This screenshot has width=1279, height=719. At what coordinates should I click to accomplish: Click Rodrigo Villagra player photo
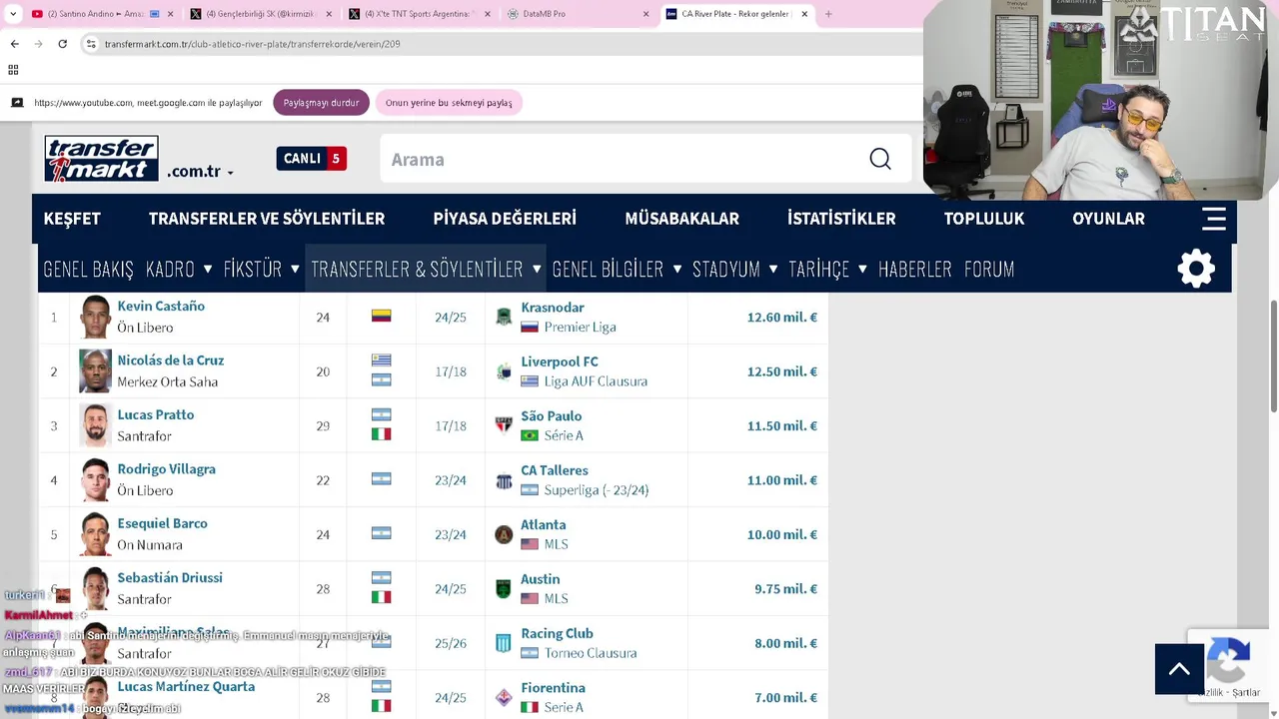pyautogui.click(x=96, y=479)
